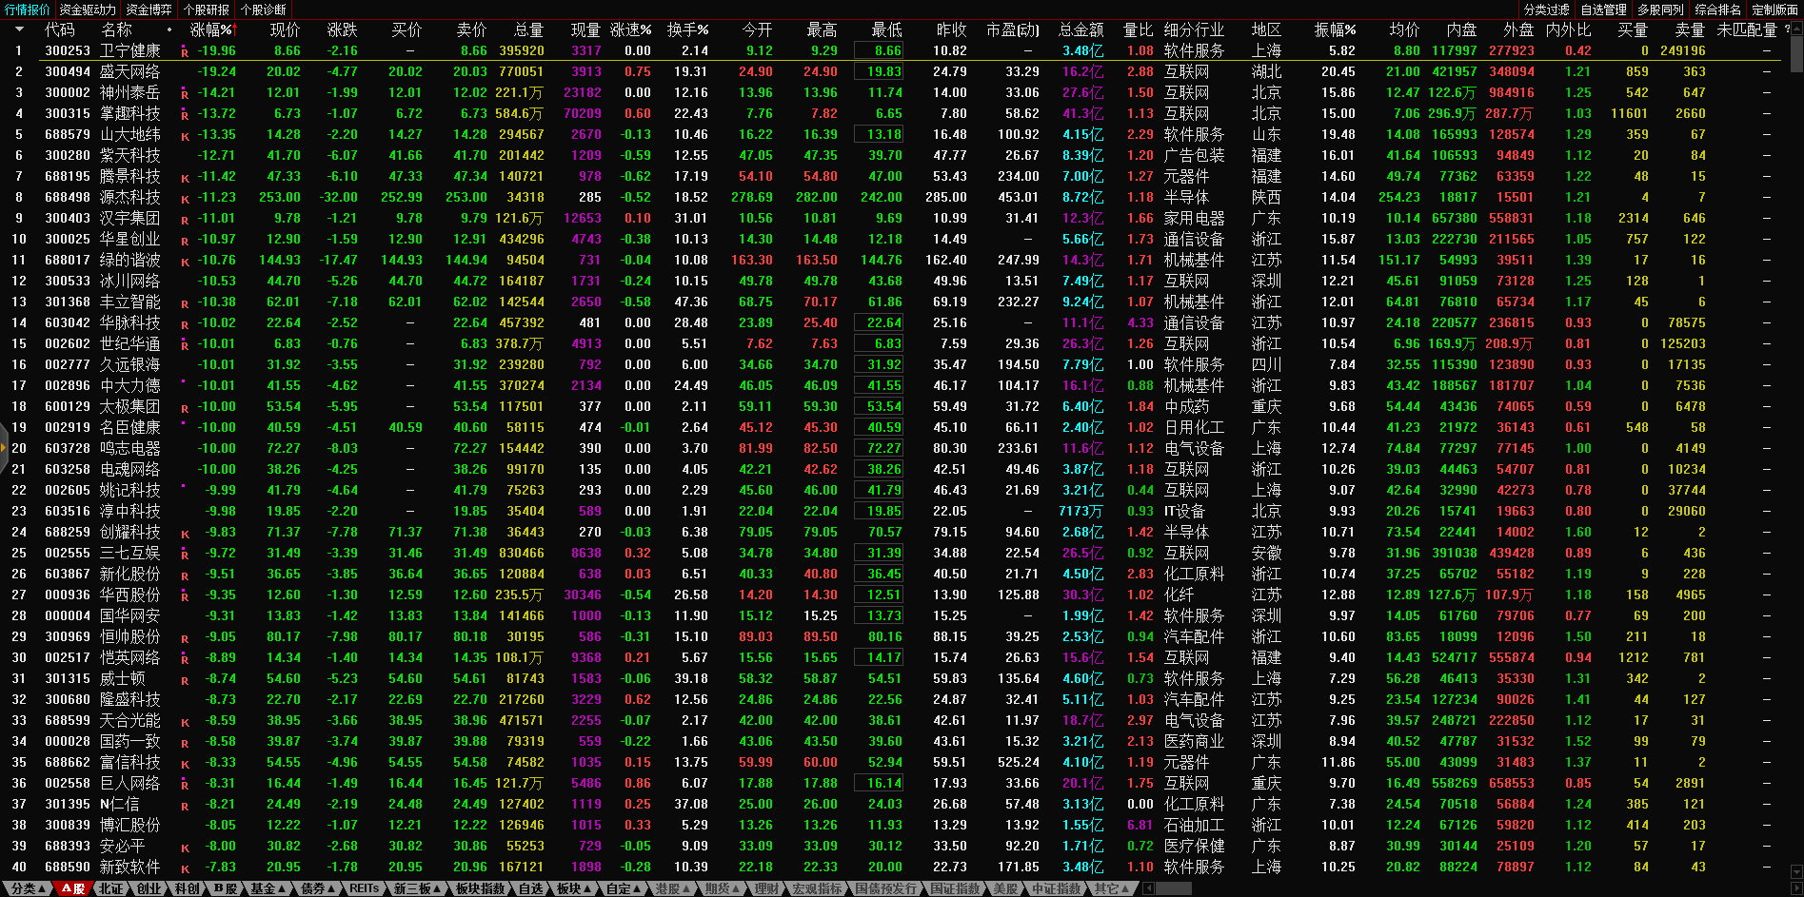Screen dimensions: 1804x897
Task: Click the scroll-up arrow at top right
Action: [1795, 30]
